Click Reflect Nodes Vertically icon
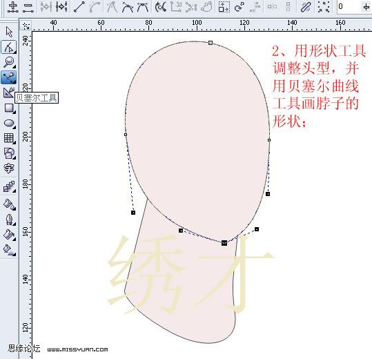 coord(288,6)
